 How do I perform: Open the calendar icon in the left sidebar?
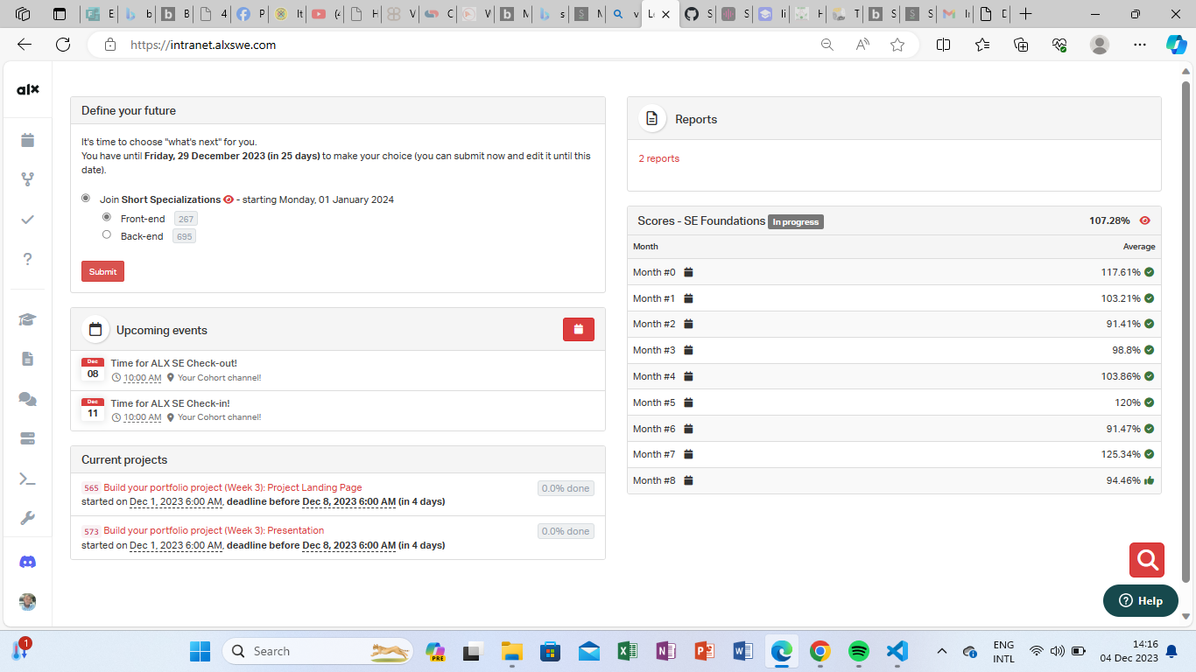click(x=27, y=140)
